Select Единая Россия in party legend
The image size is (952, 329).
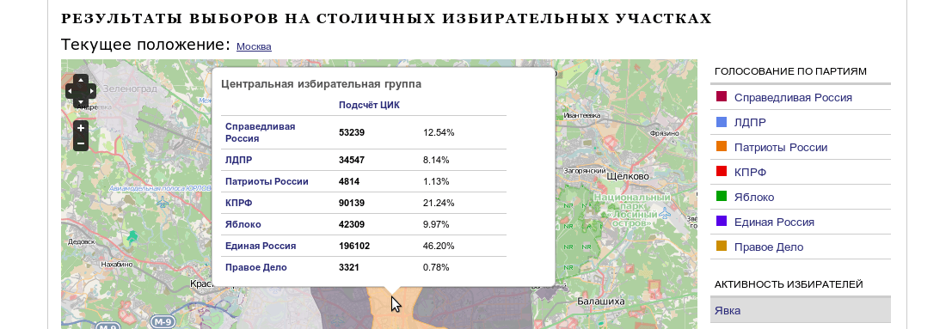(x=774, y=222)
